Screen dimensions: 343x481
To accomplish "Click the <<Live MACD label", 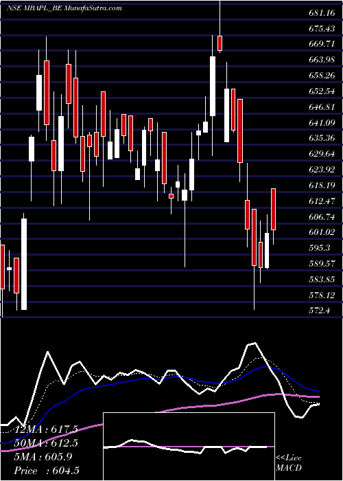I will [289, 463].
